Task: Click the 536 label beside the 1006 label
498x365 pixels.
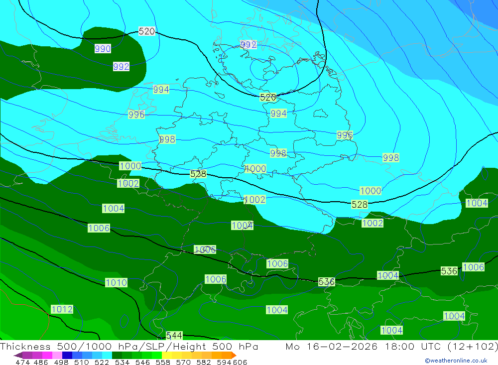Action: tap(449, 271)
